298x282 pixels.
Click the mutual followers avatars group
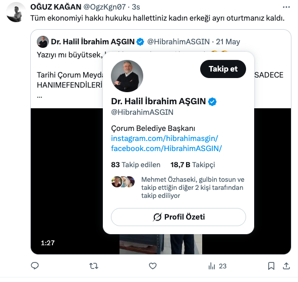click(x=123, y=182)
